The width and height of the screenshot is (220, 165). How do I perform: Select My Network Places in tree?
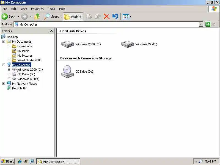point(24,84)
